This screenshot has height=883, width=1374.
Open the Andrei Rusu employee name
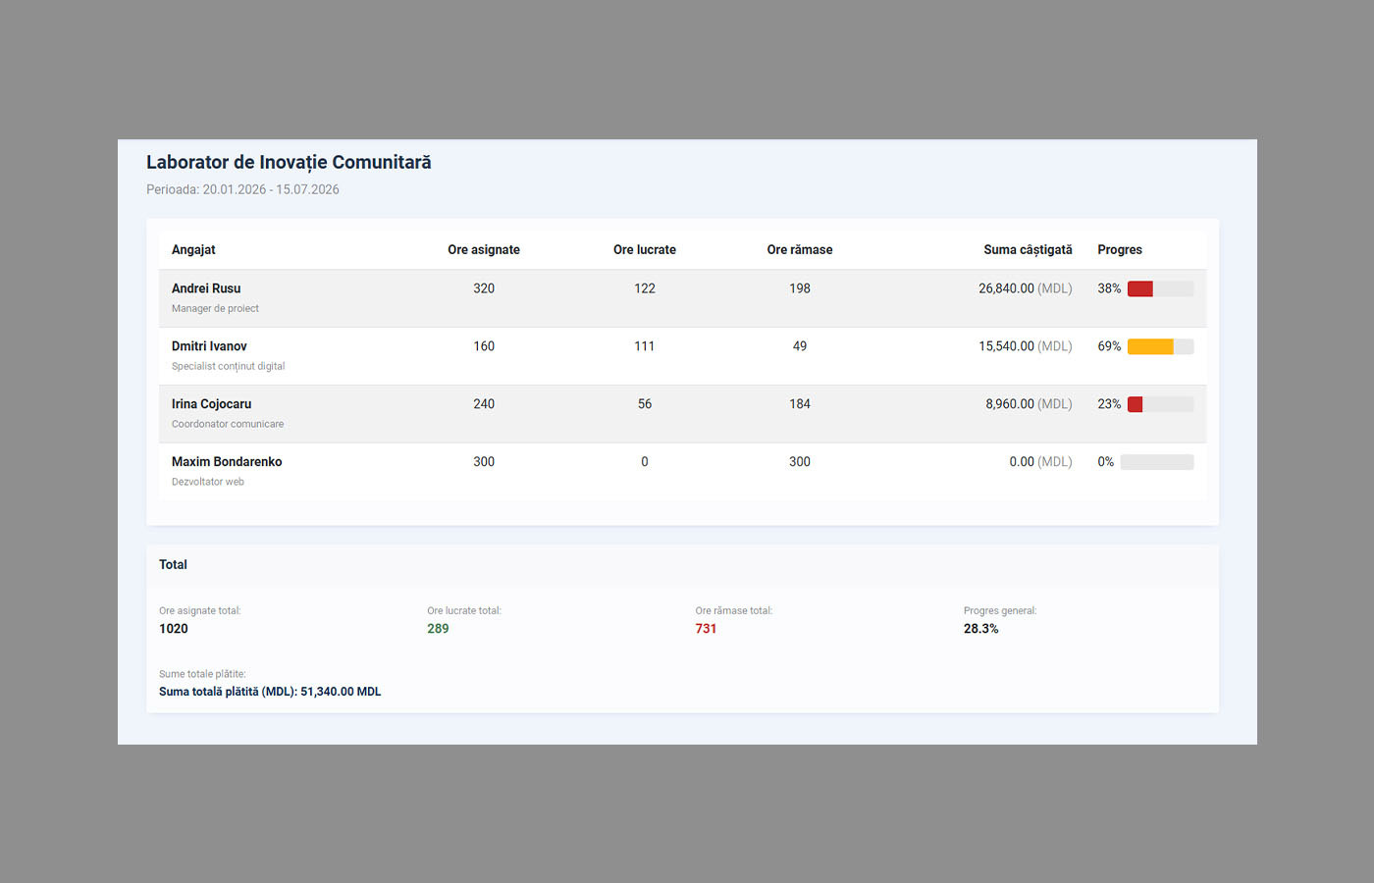[x=206, y=288]
